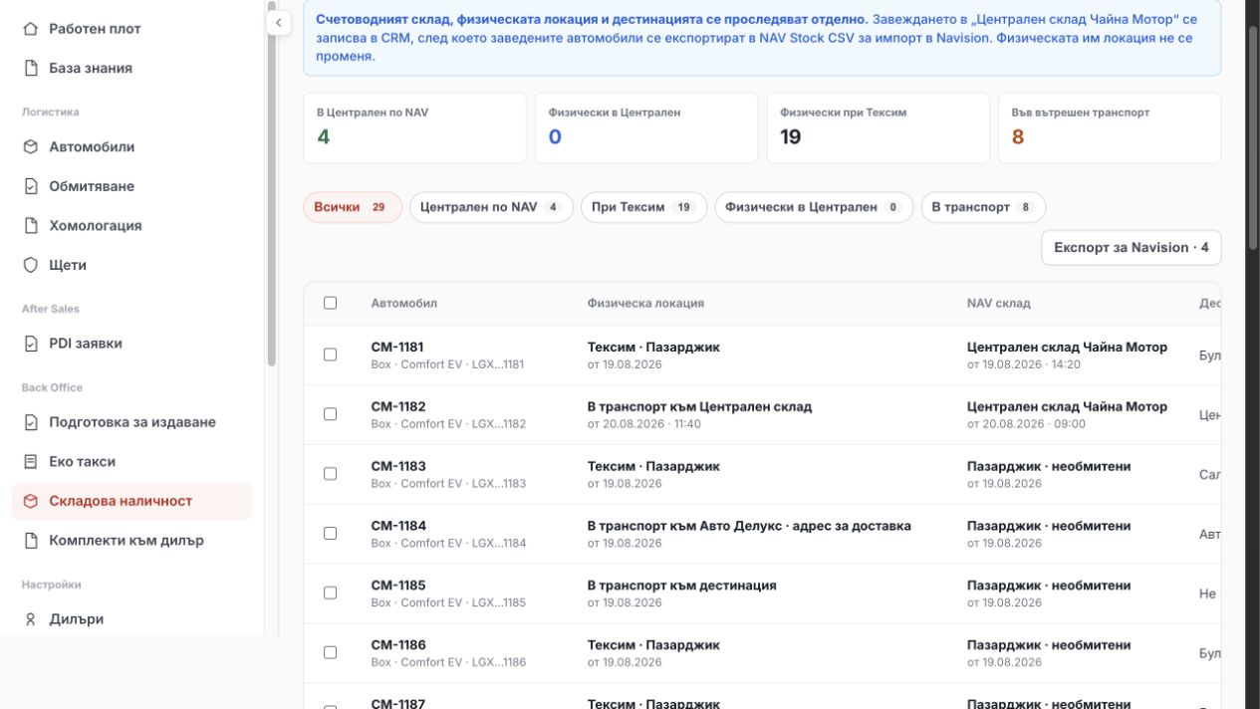Open Подготовка за издаване in the sidebar

click(x=132, y=422)
